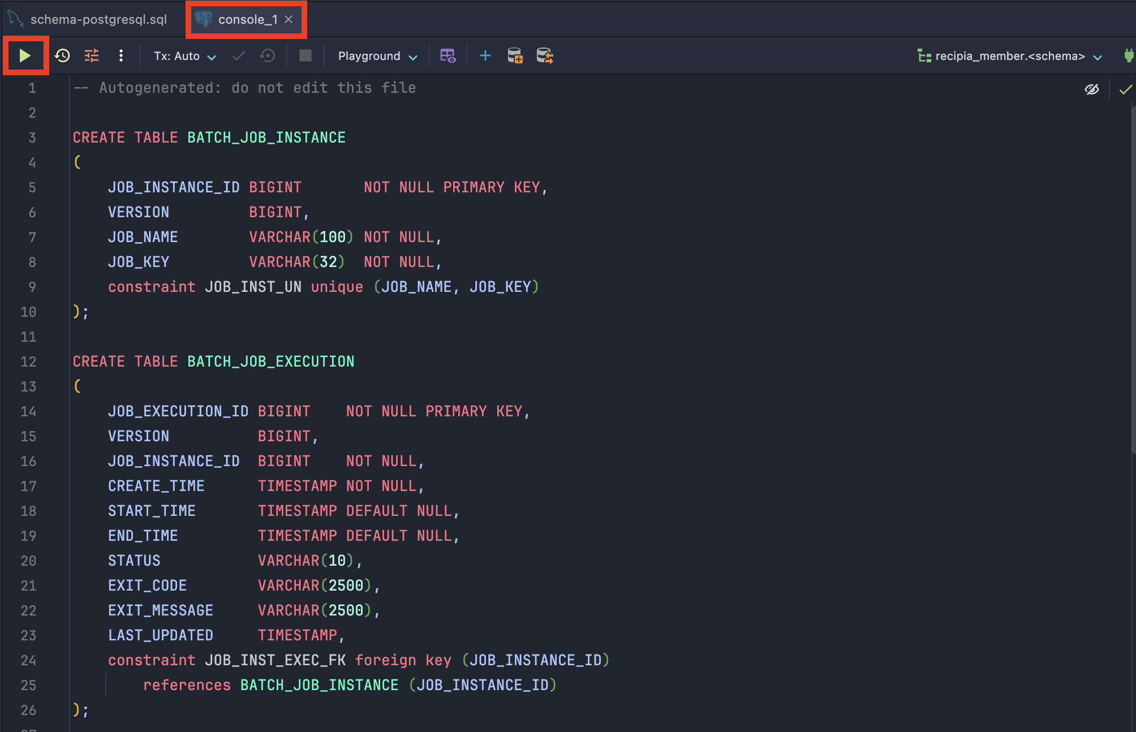Click the commit checkmark button
The height and width of the screenshot is (732, 1136).
point(239,55)
